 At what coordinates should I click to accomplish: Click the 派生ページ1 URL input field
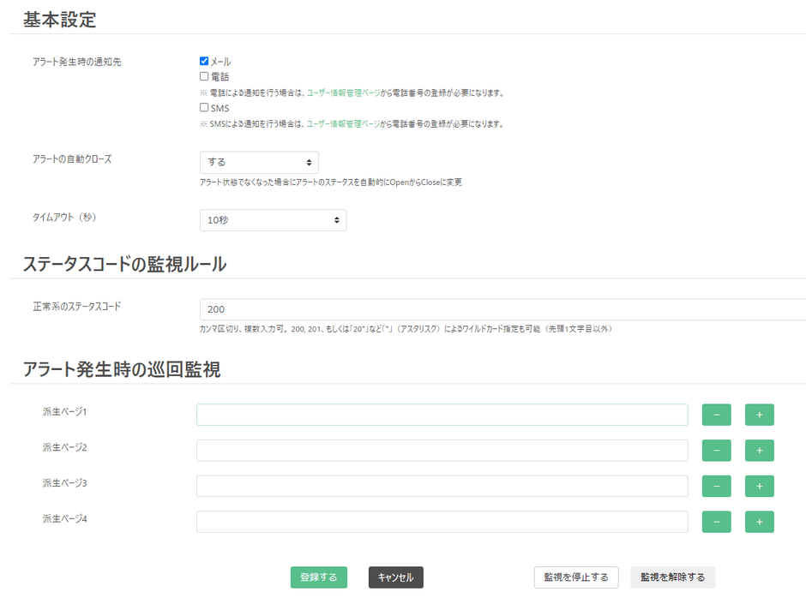442,415
